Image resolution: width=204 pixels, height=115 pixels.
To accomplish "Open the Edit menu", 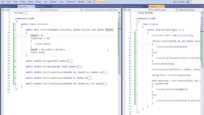I will pos(9,2).
